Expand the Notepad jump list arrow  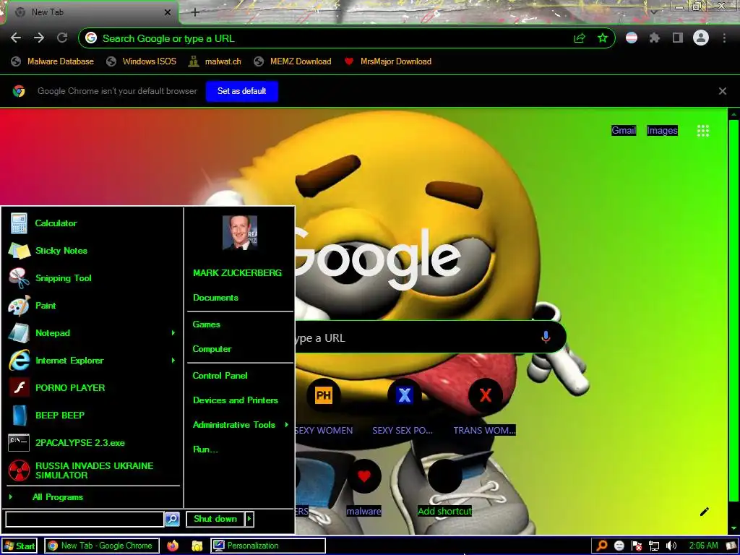click(173, 332)
